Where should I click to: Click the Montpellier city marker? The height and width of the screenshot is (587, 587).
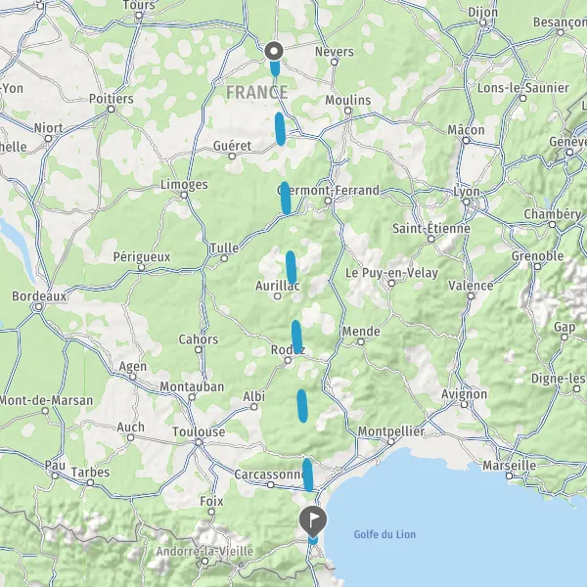click(390, 442)
